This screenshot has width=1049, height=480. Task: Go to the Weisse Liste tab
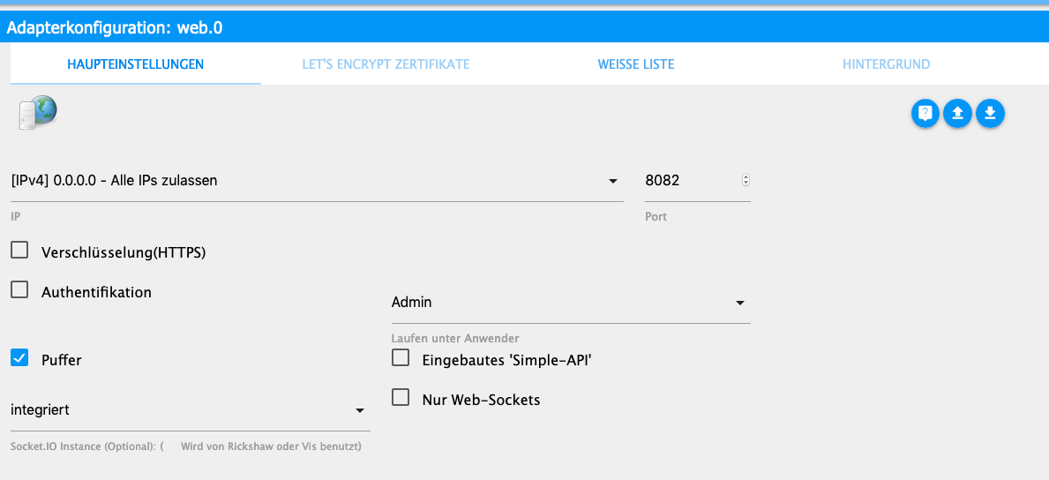click(636, 64)
